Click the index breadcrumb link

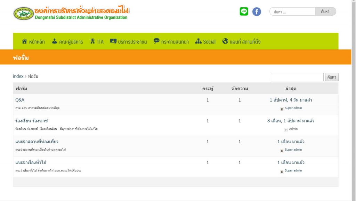(18, 76)
